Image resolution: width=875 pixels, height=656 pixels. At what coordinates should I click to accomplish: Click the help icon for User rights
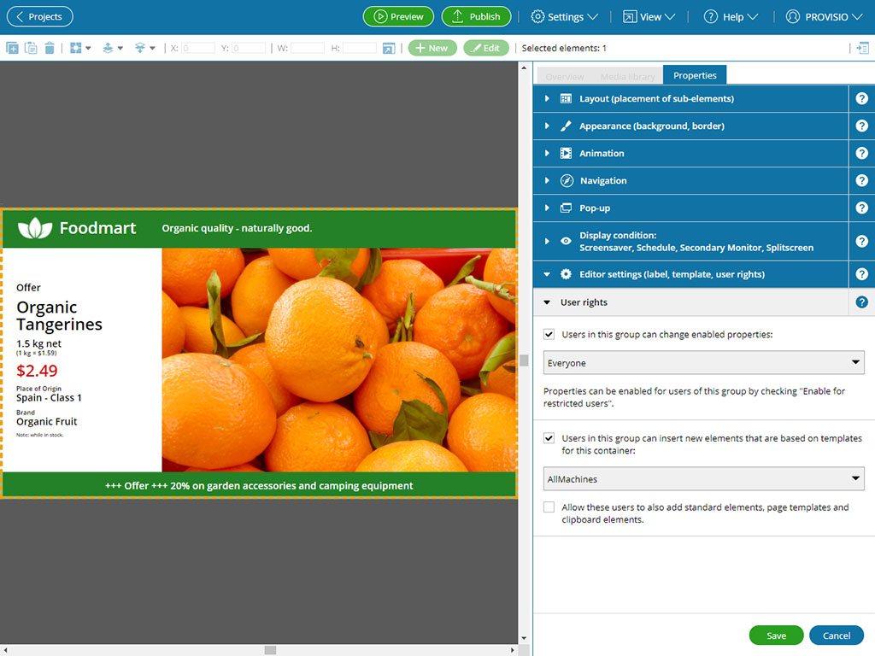point(861,302)
